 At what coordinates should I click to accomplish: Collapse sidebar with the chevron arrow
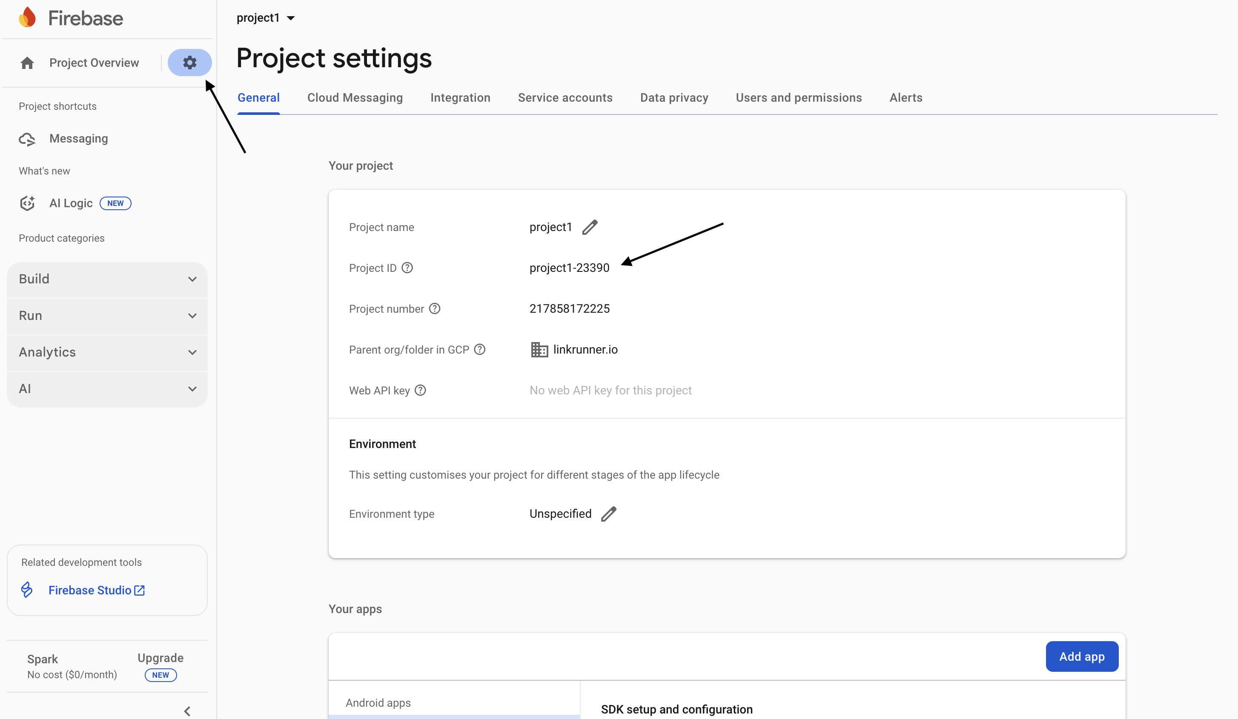(x=187, y=710)
